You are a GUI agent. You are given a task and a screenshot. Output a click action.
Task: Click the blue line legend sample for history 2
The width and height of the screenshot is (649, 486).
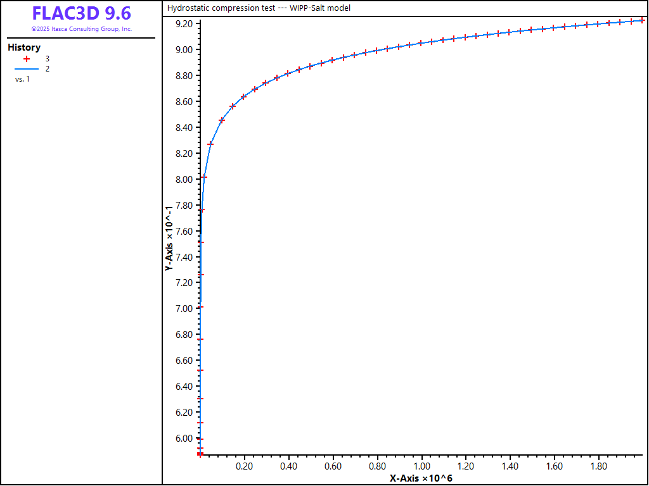[27, 68]
